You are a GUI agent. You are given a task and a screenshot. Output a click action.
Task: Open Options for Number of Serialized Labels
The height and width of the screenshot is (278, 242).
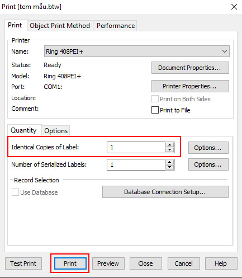tap(208, 164)
